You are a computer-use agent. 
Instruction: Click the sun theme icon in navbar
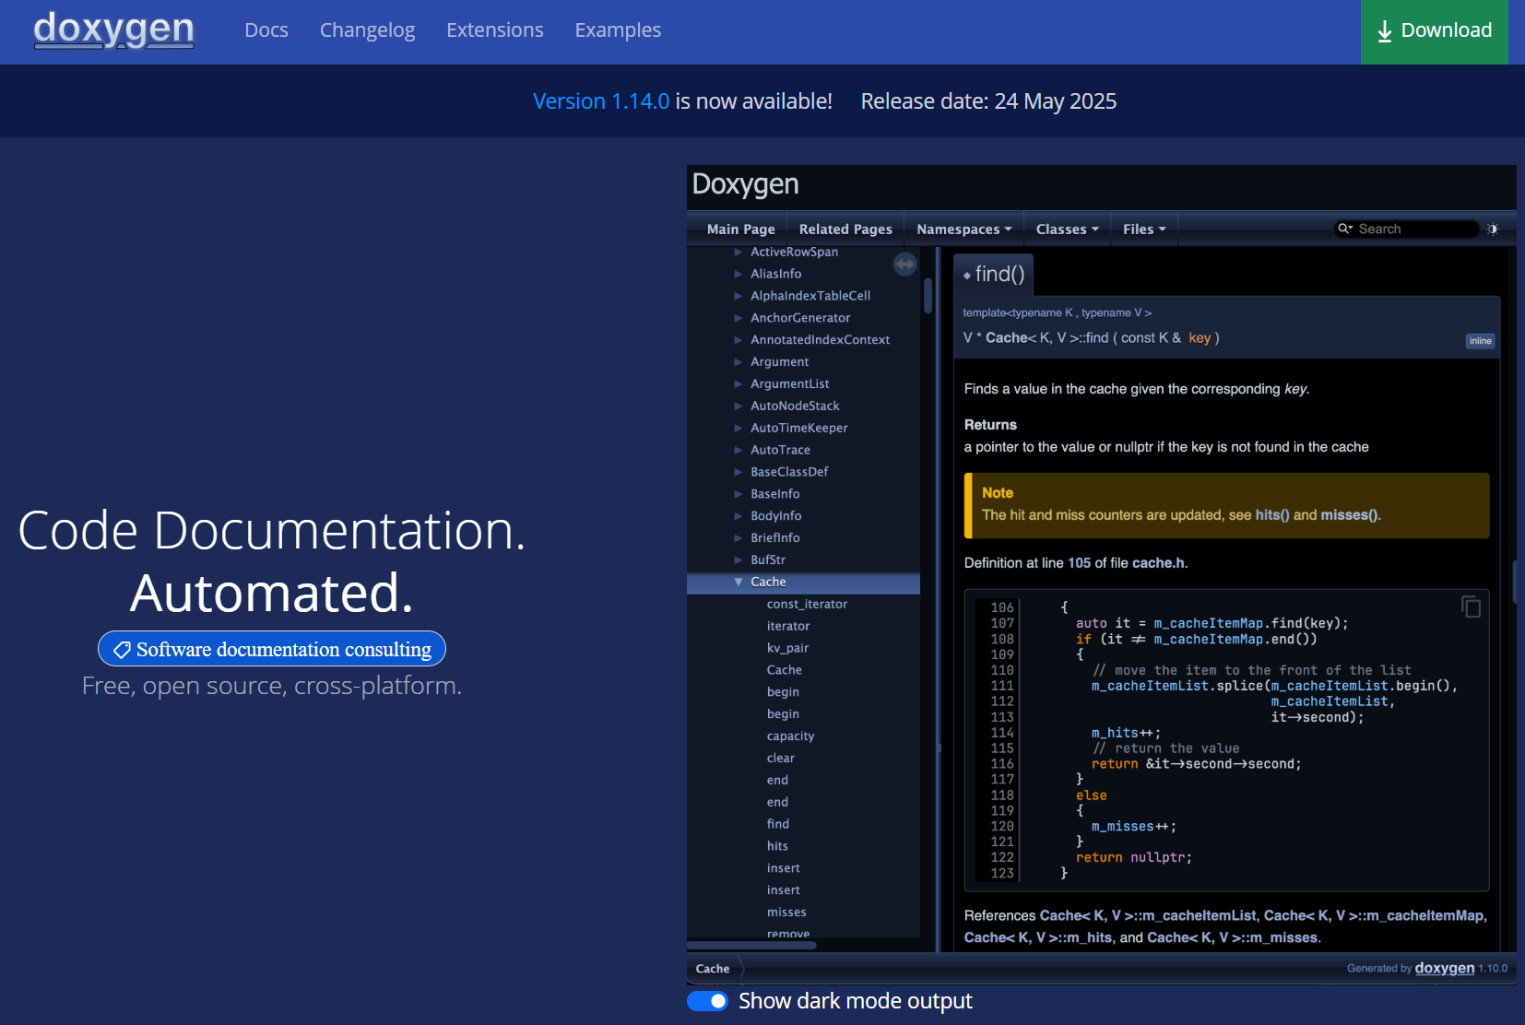coord(1493,229)
